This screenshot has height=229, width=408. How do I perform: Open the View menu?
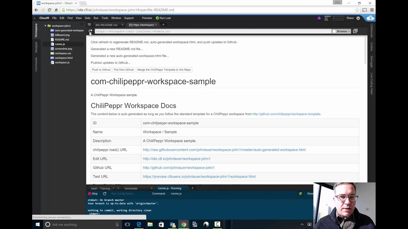coord(78,18)
